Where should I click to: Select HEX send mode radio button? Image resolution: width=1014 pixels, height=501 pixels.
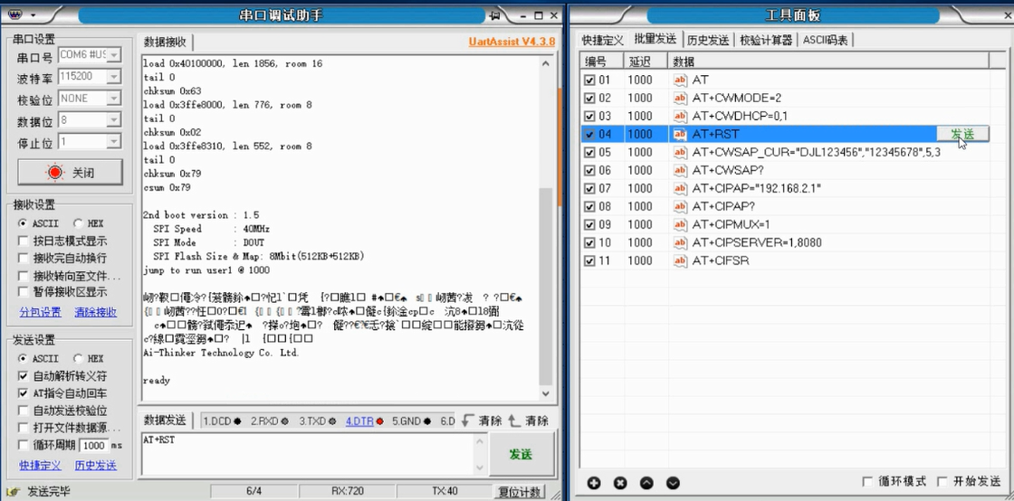78,358
